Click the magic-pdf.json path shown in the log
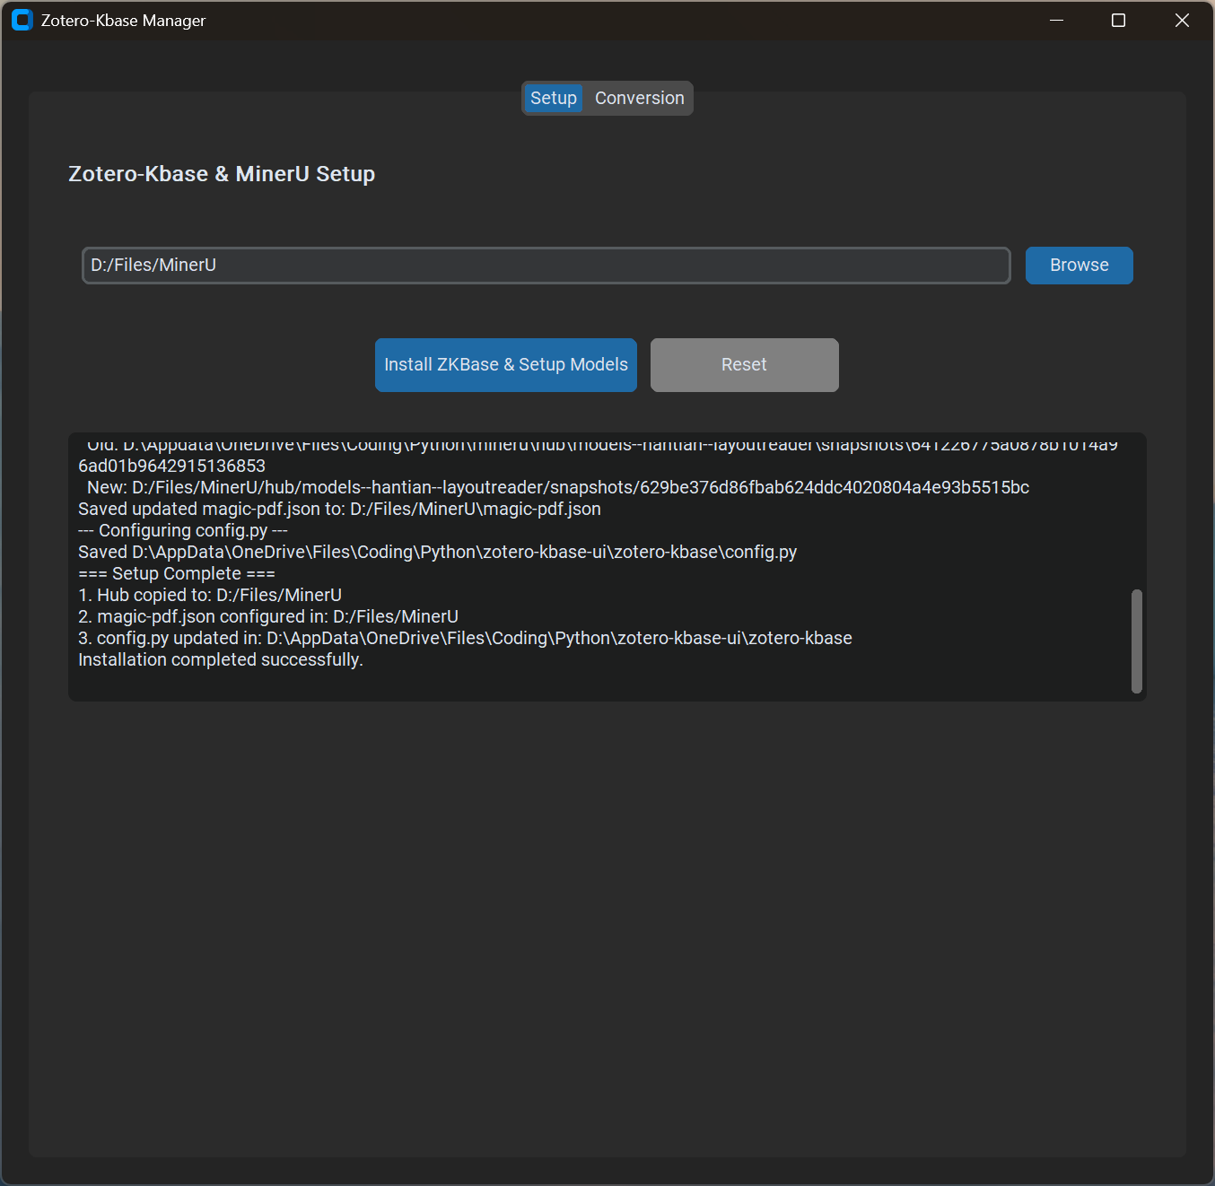 [339, 508]
